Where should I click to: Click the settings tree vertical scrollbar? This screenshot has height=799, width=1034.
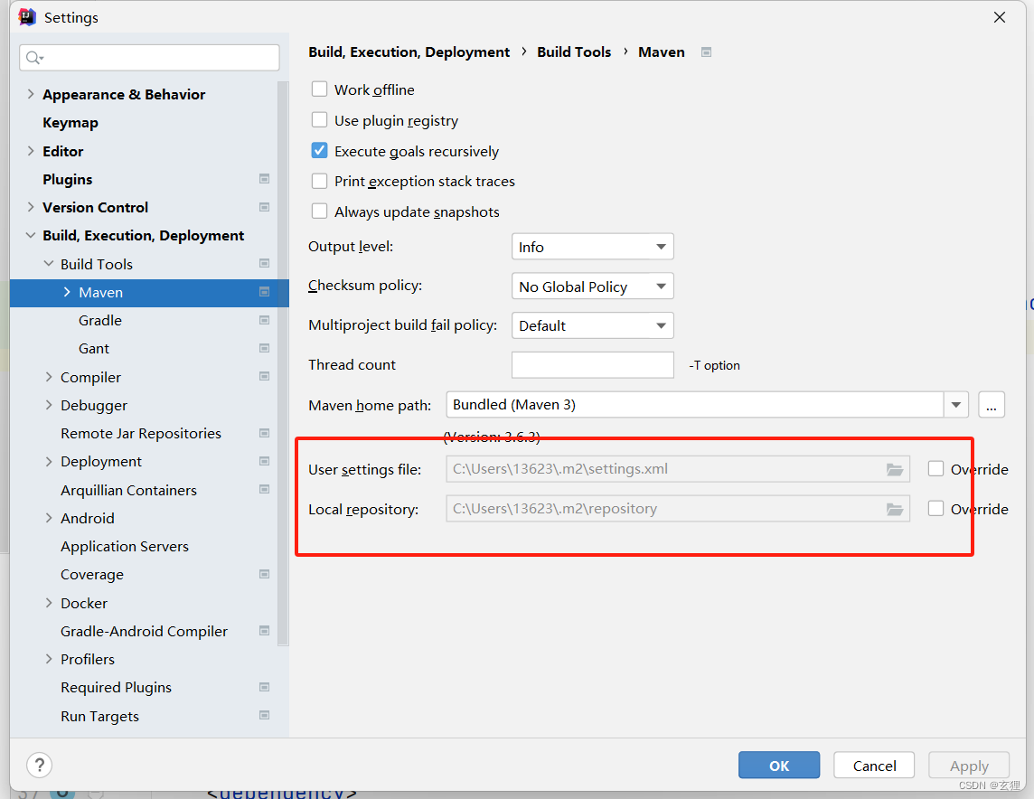[283, 363]
